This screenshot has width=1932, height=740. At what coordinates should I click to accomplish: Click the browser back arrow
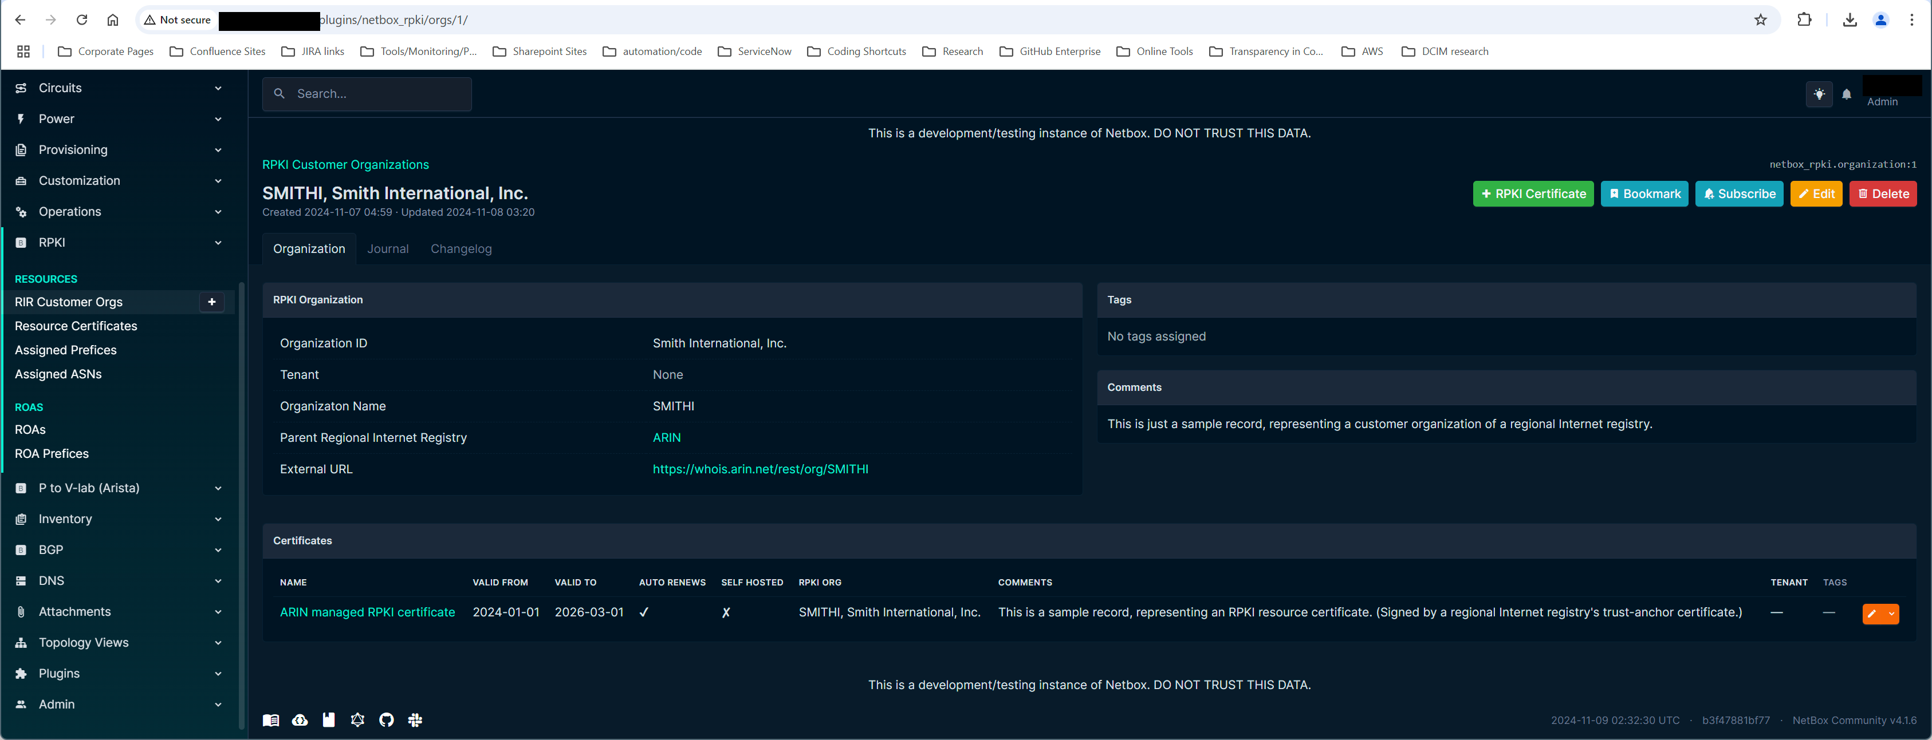point(20,20)
